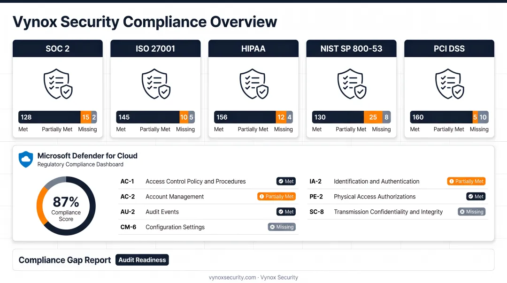The width and height of the screenshot is (507, 283).
Task: Click the Compliance Score label in donut
Action: [x=66, y=216]
